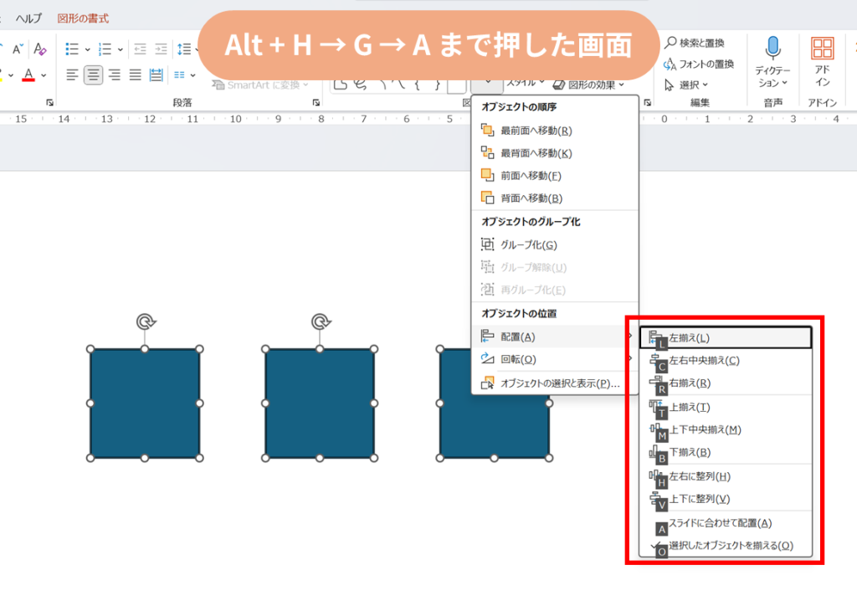Click the 検索と置換 search button
The height and width of the screenshot is (601, 857).
tap(694, 43)
